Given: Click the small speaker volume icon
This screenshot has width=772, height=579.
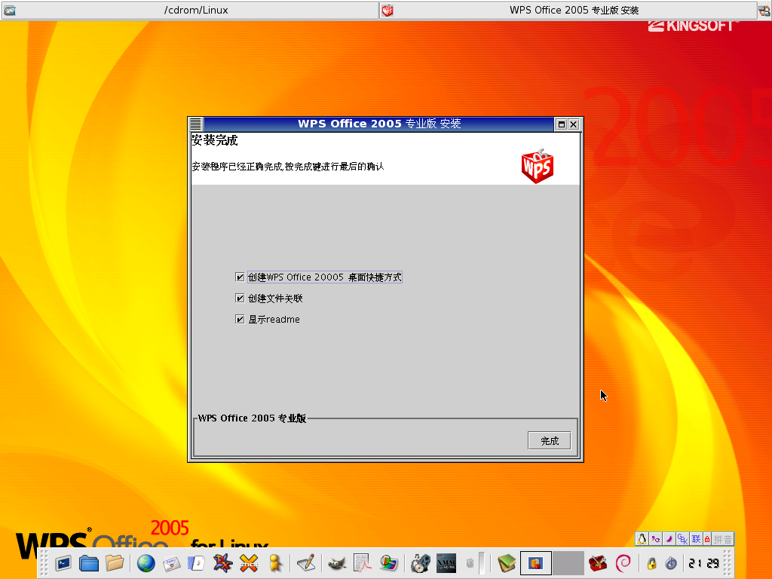Looking at the screenshot, I should 470,563.
